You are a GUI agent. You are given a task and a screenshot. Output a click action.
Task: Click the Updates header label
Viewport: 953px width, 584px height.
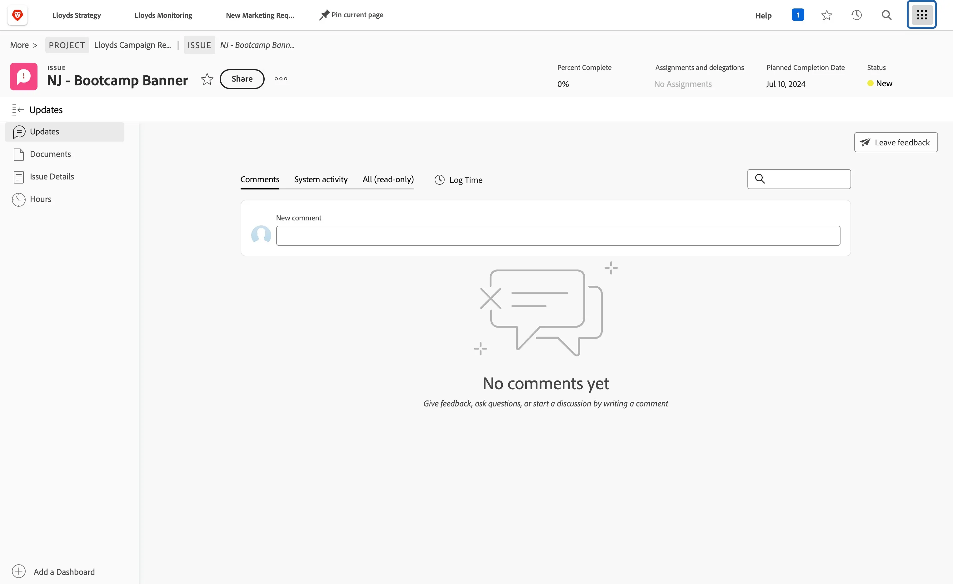[46, 110]
